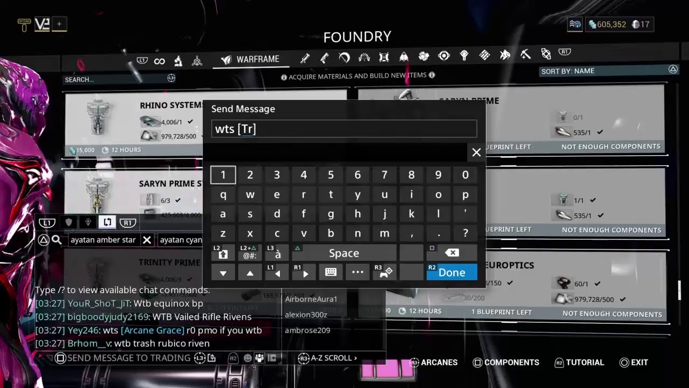Open the [Arcane Grace] chat link
Screen dimensions: 689x388
click(x=152, y=330)
